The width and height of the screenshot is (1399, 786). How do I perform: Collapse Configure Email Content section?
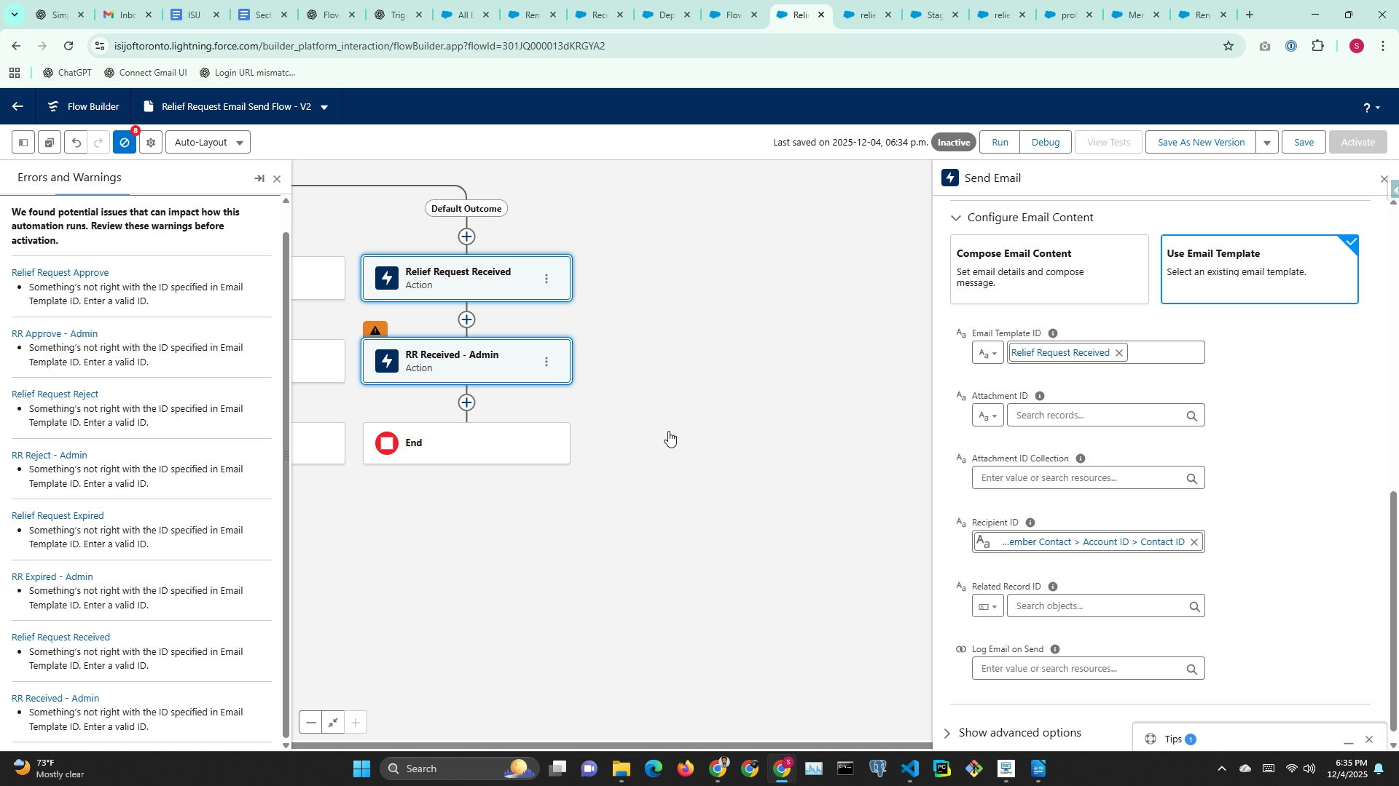pos(956,218)
